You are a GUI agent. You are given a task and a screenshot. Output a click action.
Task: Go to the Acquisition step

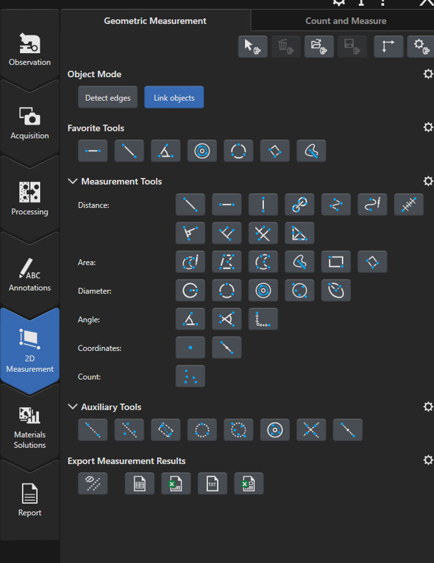(30, 123)
